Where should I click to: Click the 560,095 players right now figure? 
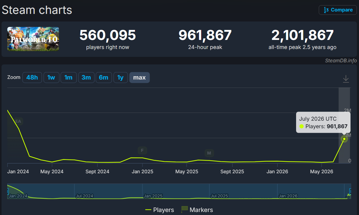pyautogui.click(x=108, y=35)
